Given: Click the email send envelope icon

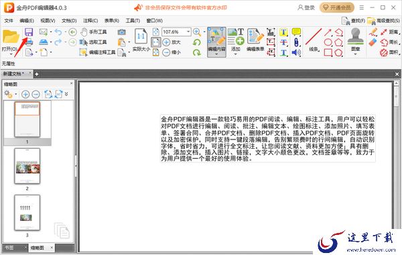Looking at the screenshot, I should coord(44,32).
